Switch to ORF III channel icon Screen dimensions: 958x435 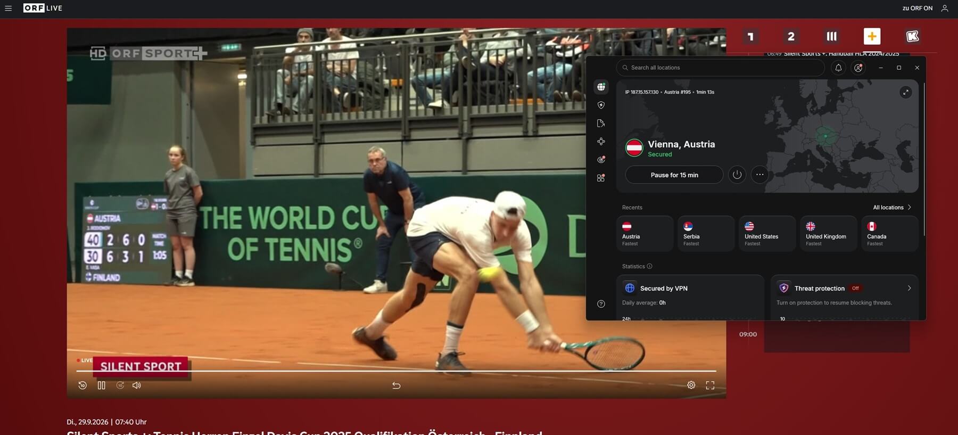pyautogui.click(x=831, y=36)
